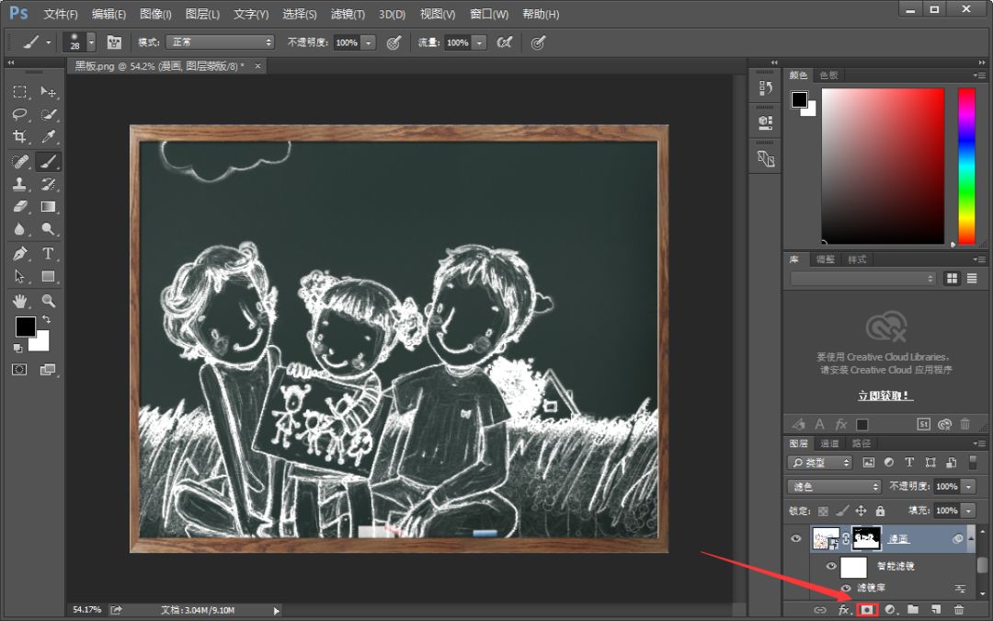993x621 pixels.
Task: Switch to the 通道 channels tab
Action: tap(829, 443)
